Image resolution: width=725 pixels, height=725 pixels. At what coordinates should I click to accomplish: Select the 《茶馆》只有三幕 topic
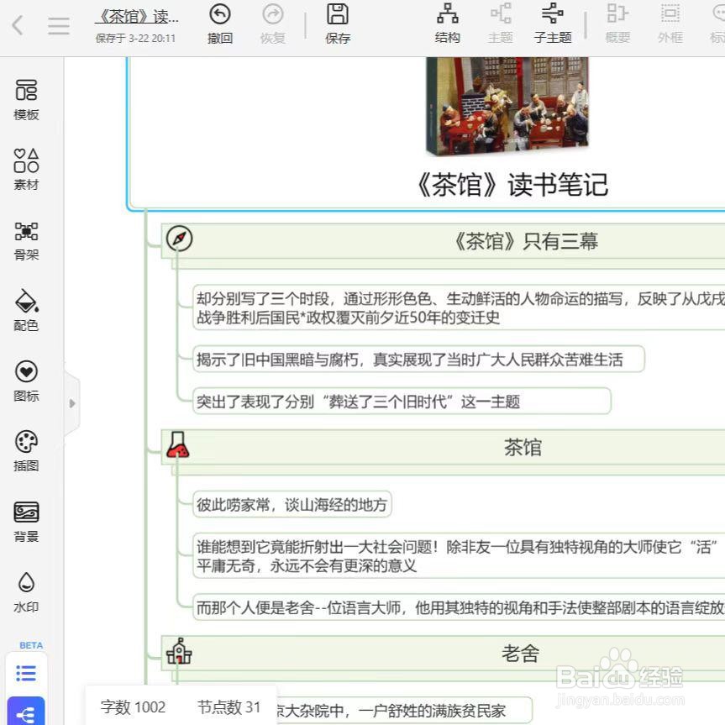[x=526, y=241]
